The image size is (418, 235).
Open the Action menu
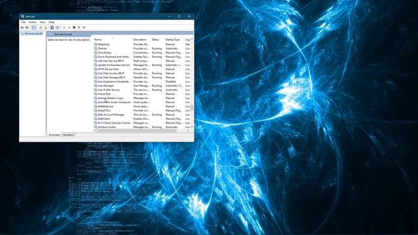point(32,22)
